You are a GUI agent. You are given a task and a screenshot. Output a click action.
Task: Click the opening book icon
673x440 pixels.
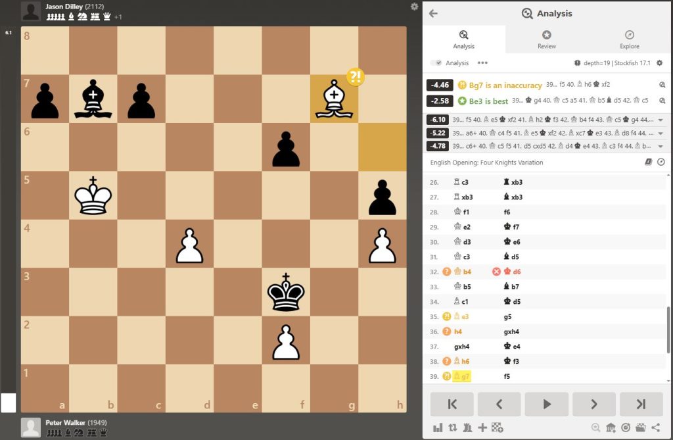pos(648,162)
